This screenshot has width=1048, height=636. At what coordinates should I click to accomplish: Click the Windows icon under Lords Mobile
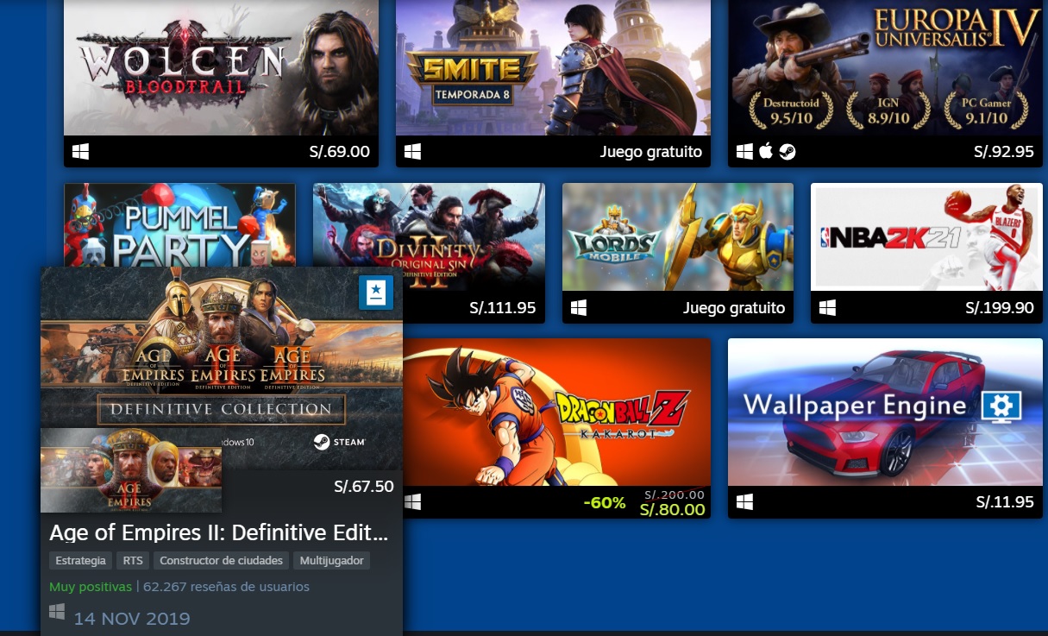pyautogui.click(x=579, y=307)
